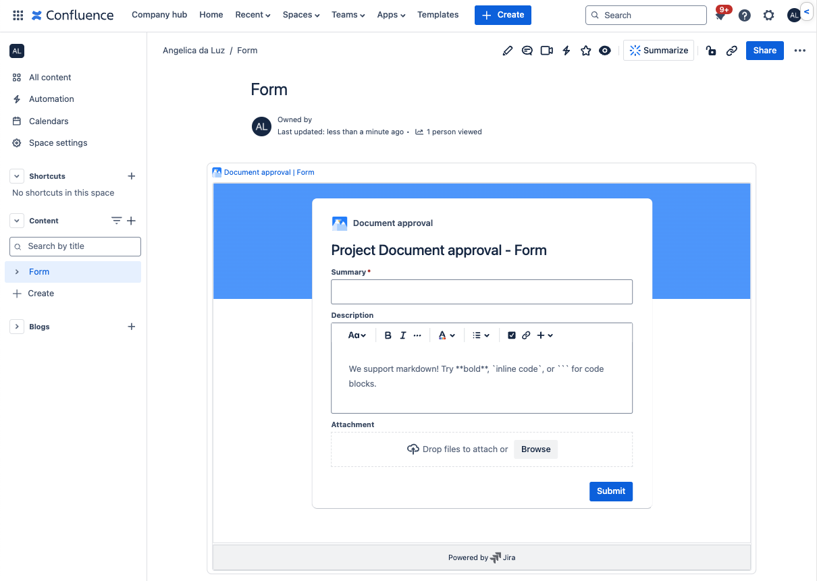Screen dimensions: 817x581
Task: Click Browse to attach files
Action: click(536, 449)
